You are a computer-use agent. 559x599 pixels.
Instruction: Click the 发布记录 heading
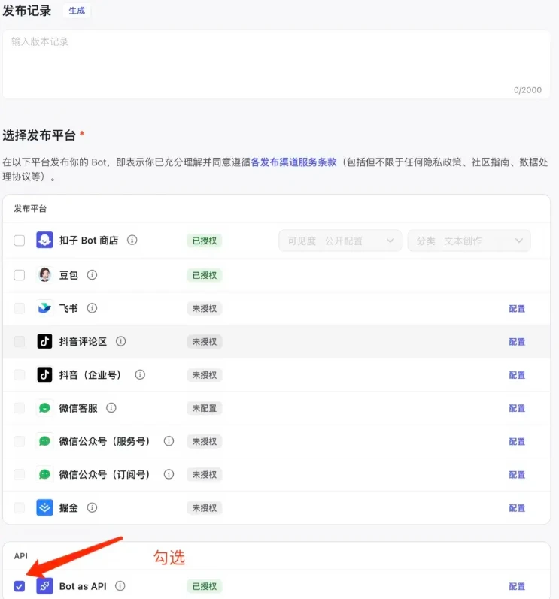click(27, 11)
